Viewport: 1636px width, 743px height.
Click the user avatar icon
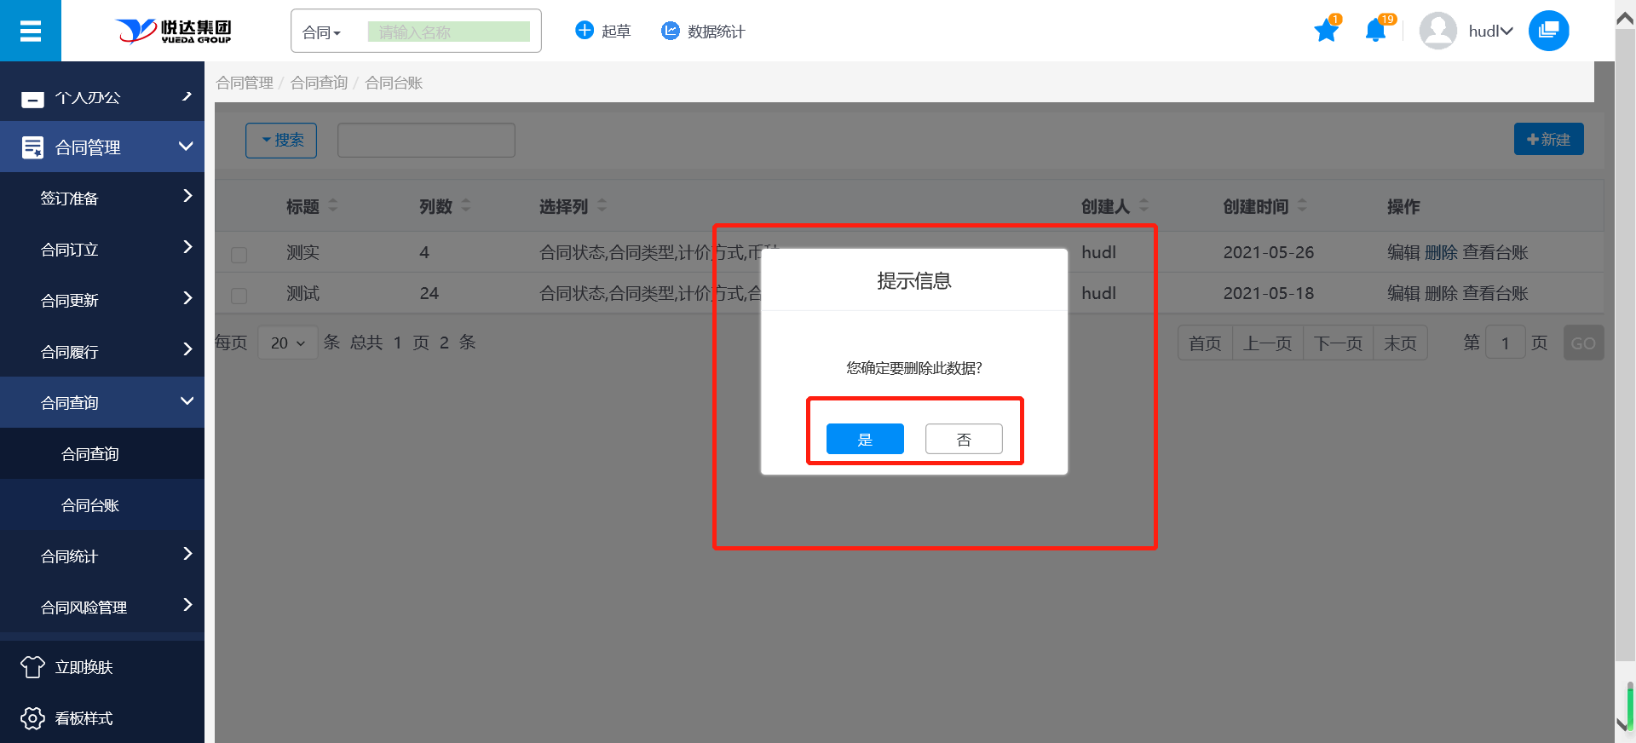click(1437, 32)
